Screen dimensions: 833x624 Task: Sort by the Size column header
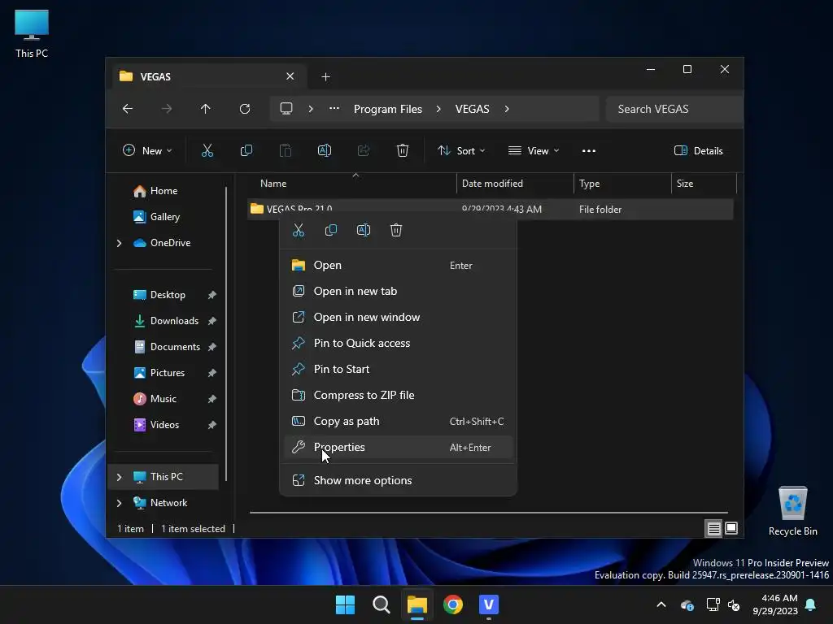704,184
